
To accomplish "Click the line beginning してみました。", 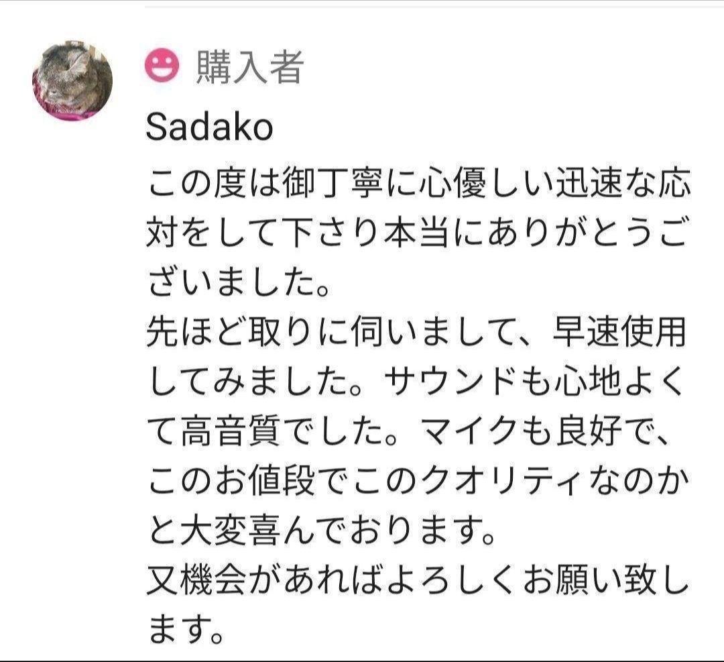I will [418, 383].
